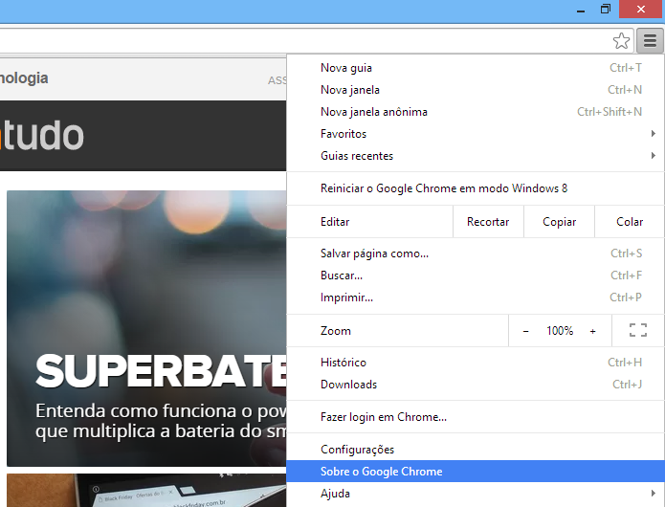Restore down the Chrome window
The width and height of the screenshot is (665, 507).
[x=606, y=9]
